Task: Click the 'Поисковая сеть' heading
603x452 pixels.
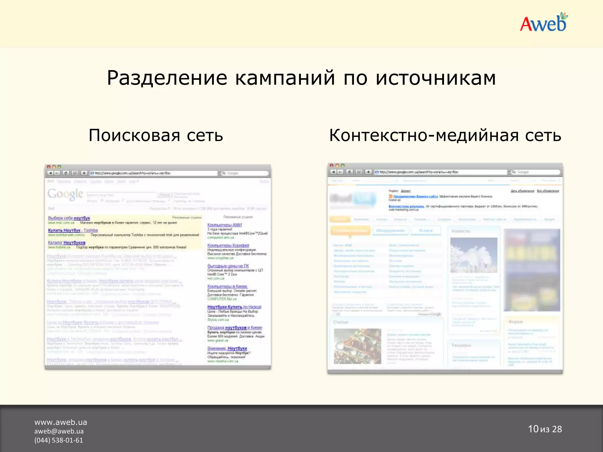Action: 156,135
